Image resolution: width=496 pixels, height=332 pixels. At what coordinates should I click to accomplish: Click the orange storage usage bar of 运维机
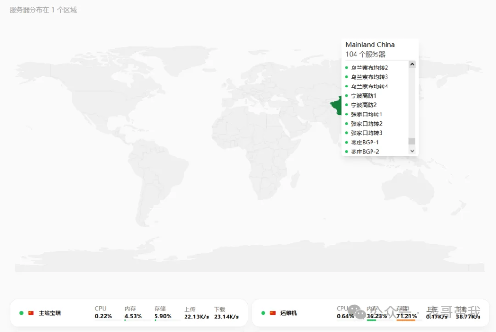[x=405, y=320]
